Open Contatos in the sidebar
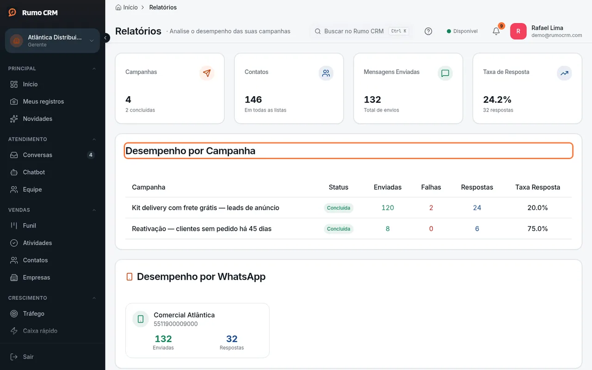This screenshot has width=592, height=370. pos(52,260)
